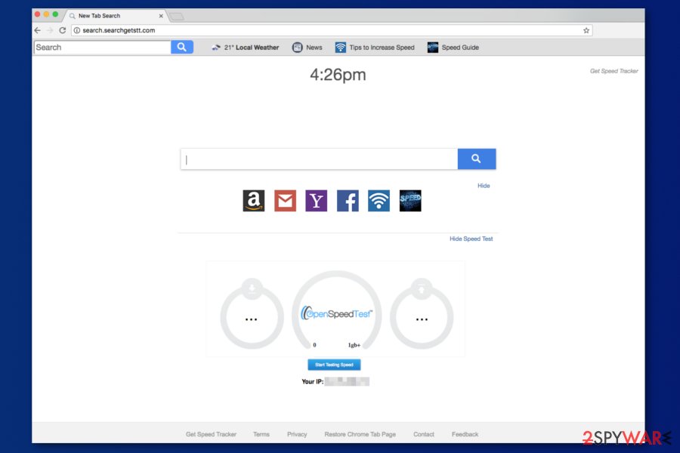Image resolution: width=680 pixels, height=453 pixels.
Task: Click the address bar URL search.searchgetstt.com
Action: [x=119, y=30]
